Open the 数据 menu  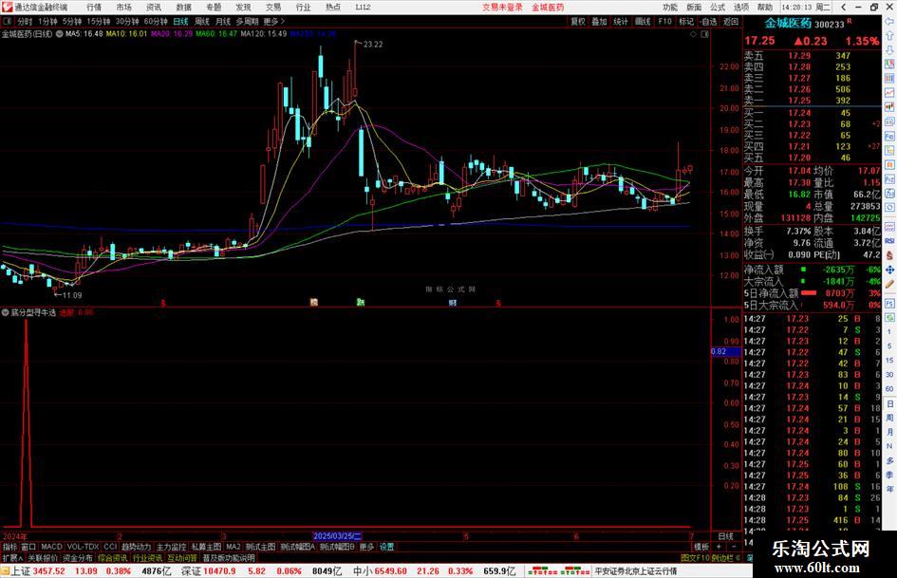183,8
